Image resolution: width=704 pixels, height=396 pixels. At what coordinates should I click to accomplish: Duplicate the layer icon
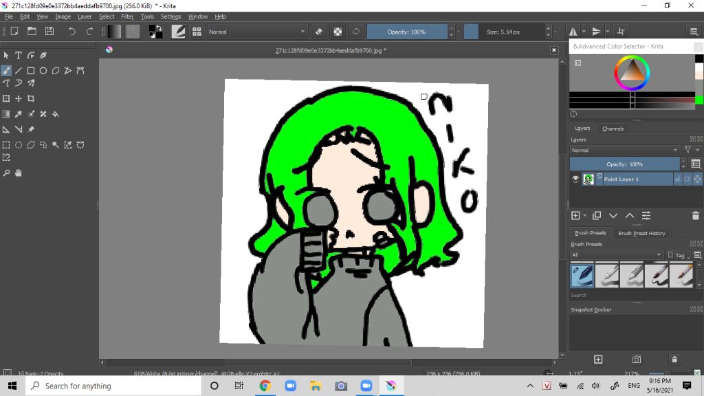[597, 215]
